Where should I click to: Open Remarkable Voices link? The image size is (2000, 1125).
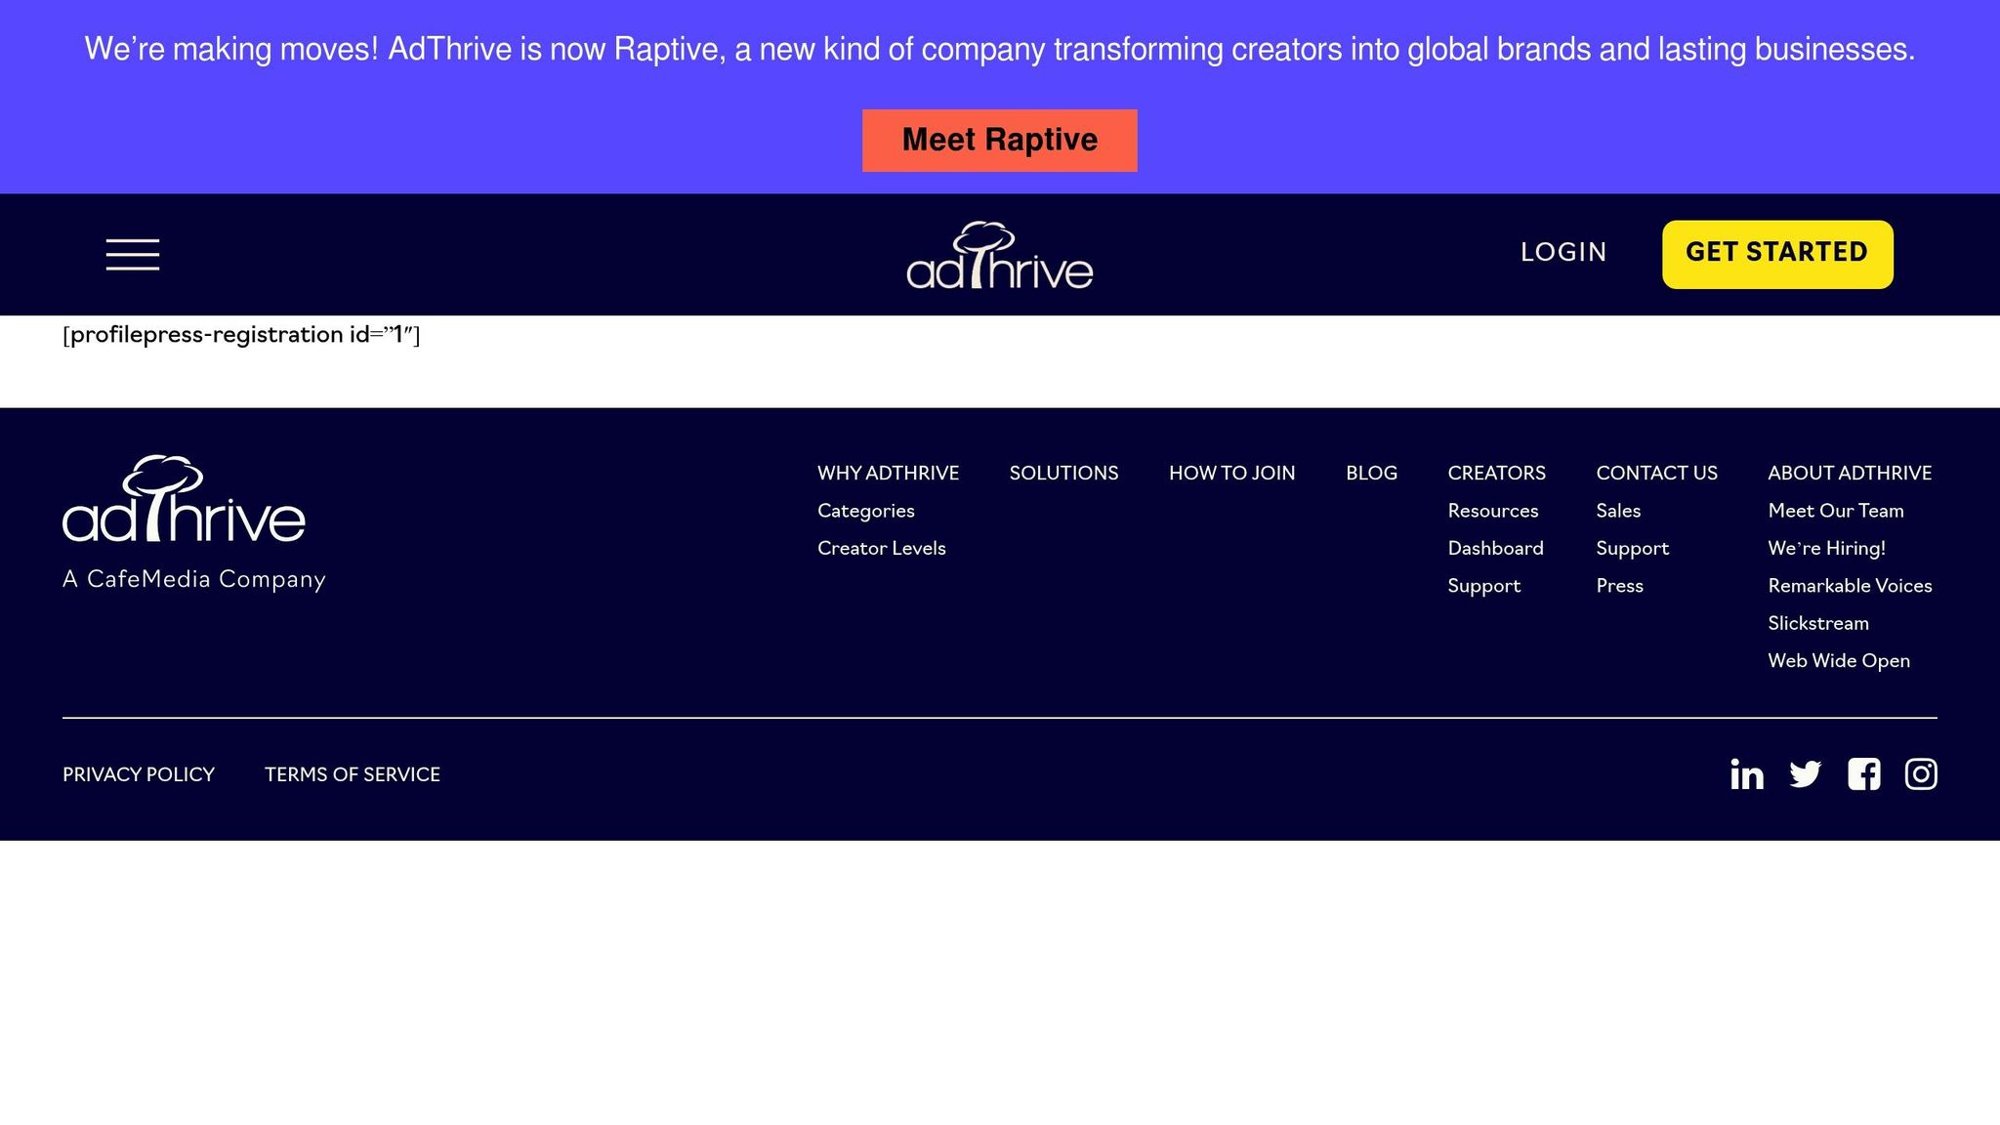click(1850, 586)
